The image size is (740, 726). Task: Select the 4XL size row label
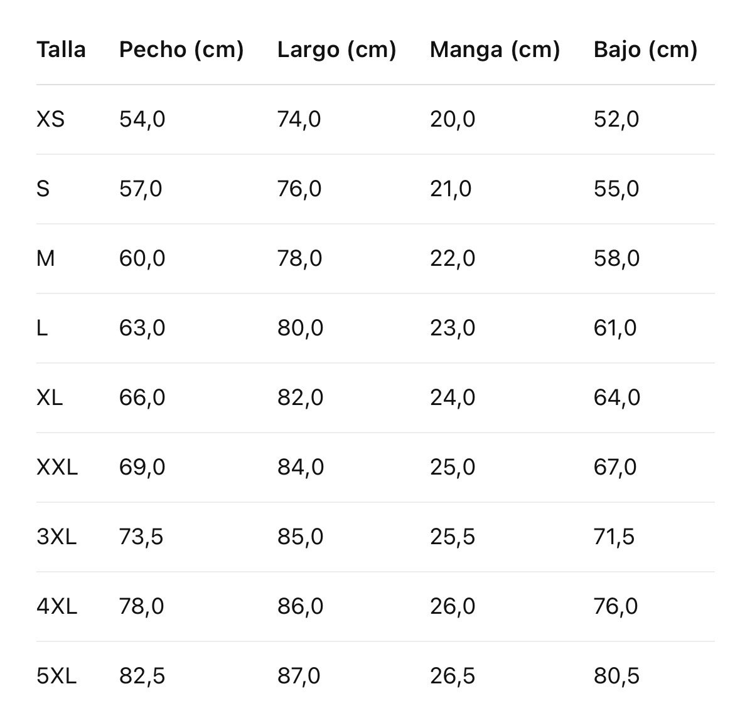pyautogui.click(x=56, y=606)
